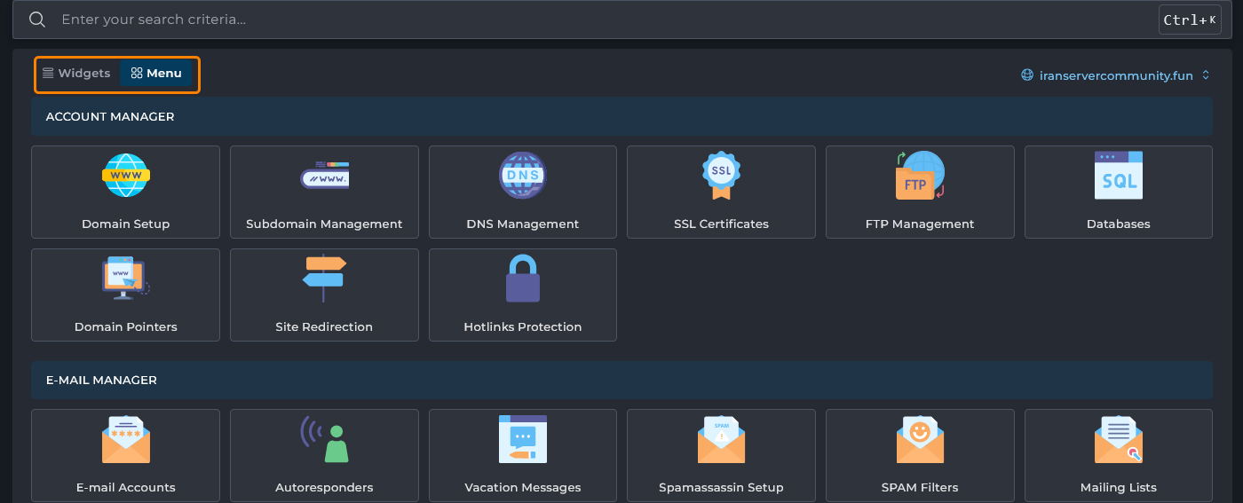1243x503 pixels.
Task: Open Site Redirection signpost icon
Action: pos(324,278)
